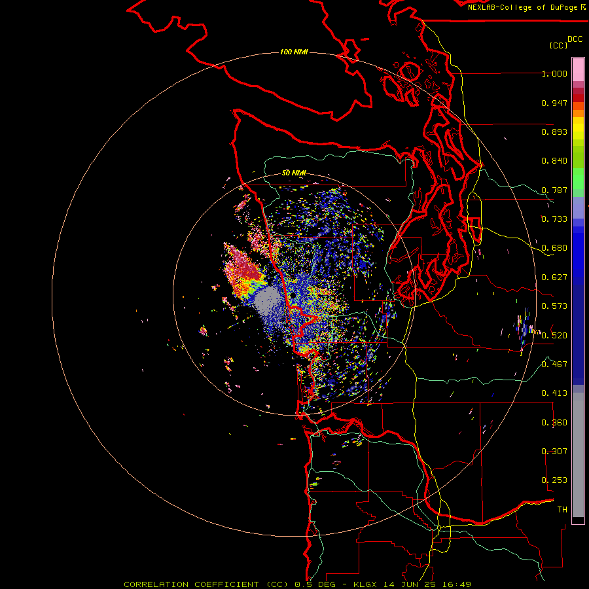Click the 0.680 colorbar value
589x589 pixels.
click(x=554, y=248)
